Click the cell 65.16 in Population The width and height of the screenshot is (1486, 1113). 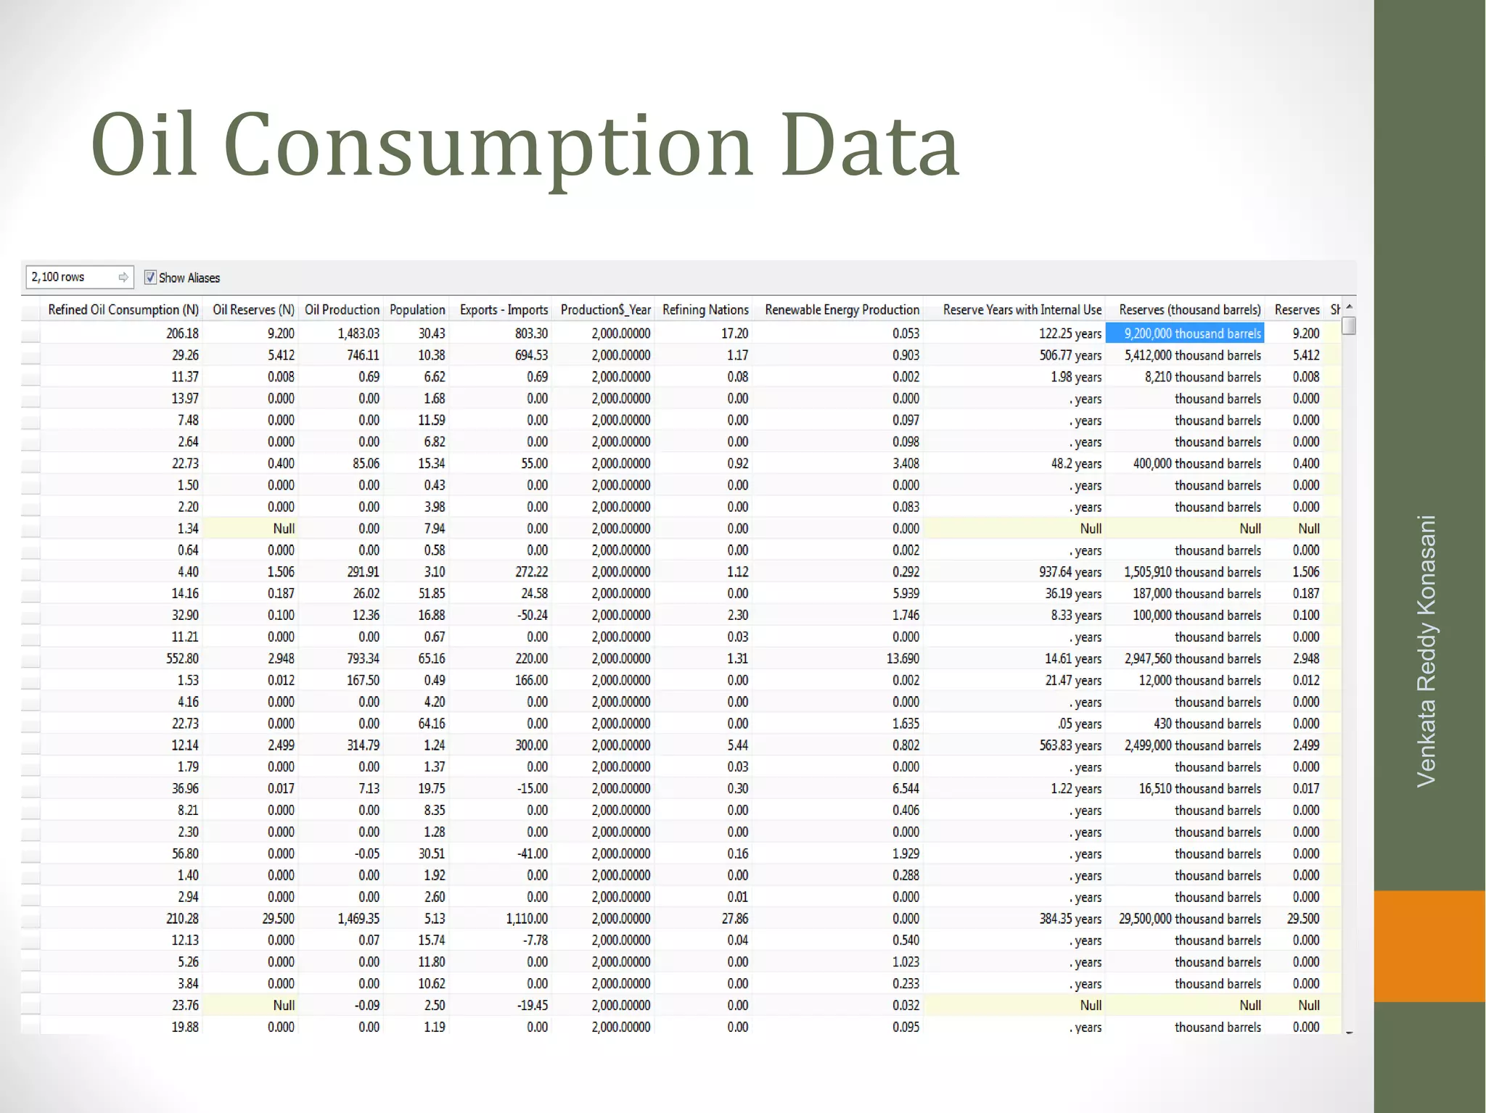tap(416, 658)
